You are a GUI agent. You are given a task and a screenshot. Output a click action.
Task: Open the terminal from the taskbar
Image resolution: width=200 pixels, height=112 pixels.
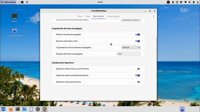click(17, 109)
